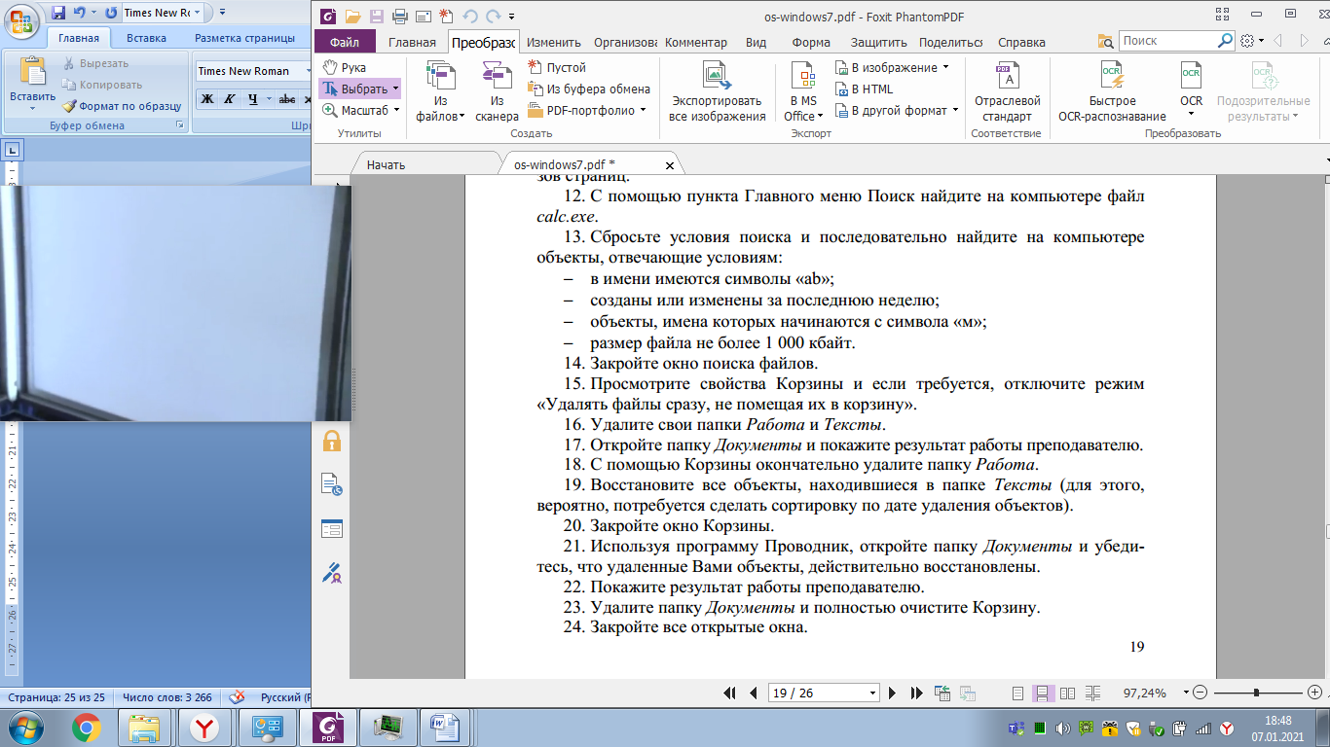This screenshot has width=1330, height=747.
Task: Open the OCR dropdown button
Action: tap(1191, 91)
